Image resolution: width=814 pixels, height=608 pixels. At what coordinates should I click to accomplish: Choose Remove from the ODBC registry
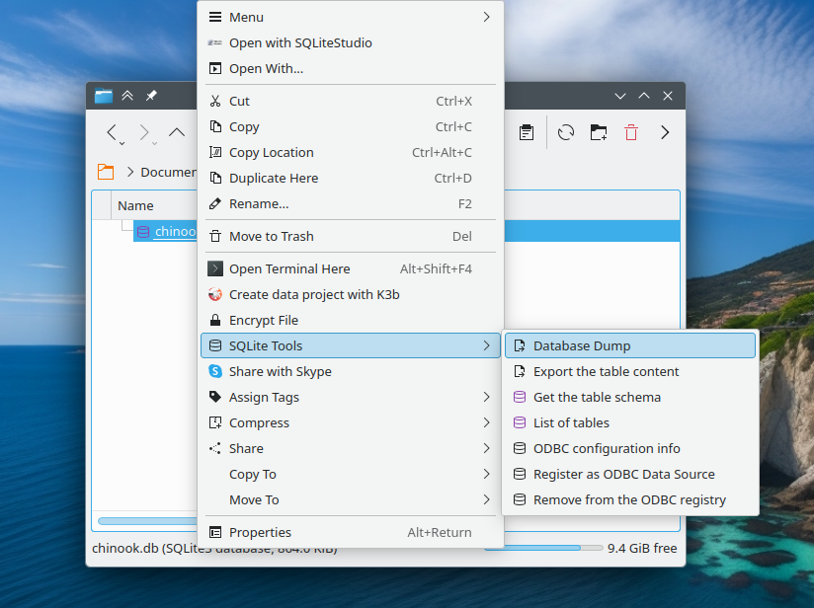[x=630, y=499]
